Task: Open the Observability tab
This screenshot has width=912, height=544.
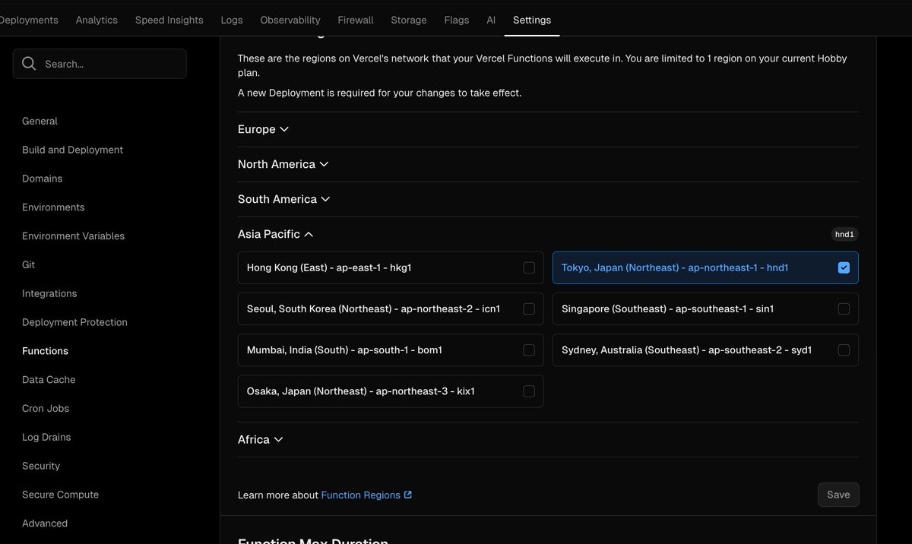Action: coord(290,20)
